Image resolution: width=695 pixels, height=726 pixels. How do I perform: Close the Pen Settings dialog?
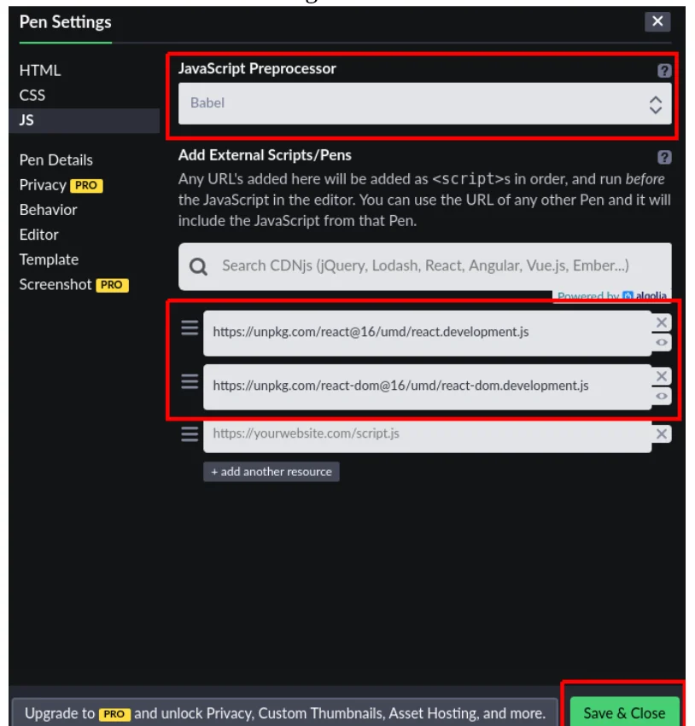657,21
